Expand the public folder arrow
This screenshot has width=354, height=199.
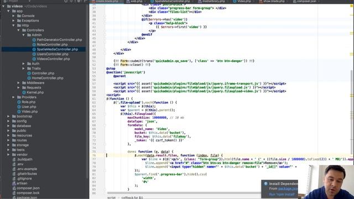click(x=9, y=130)
